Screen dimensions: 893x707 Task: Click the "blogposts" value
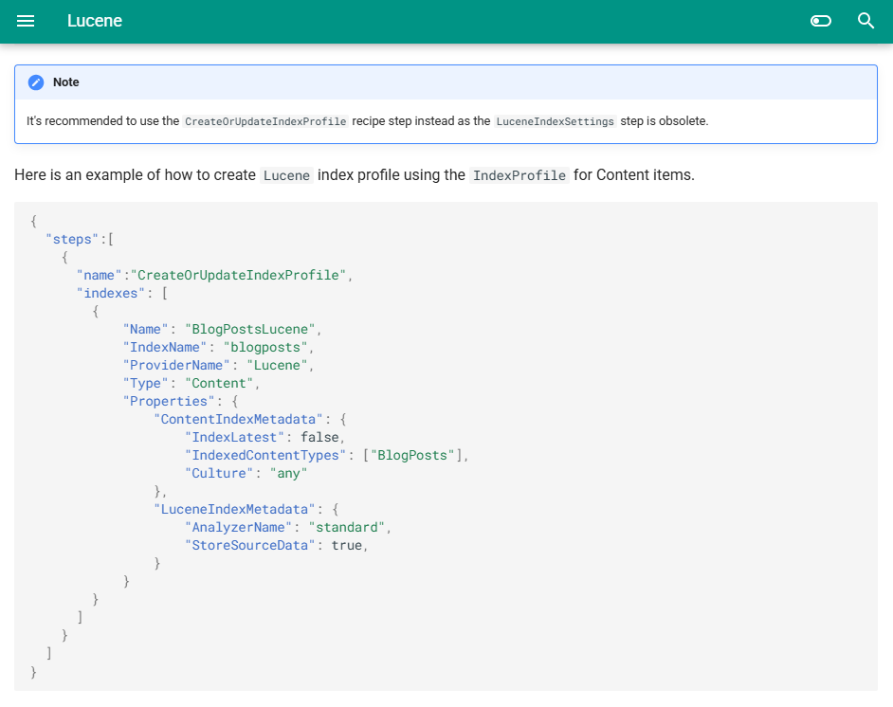265,347
